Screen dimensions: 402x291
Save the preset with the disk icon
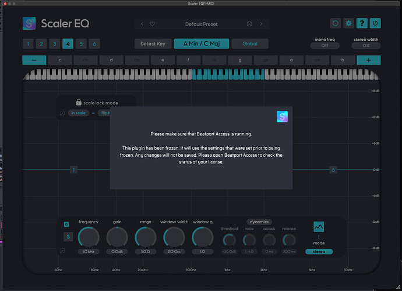(249, 24)
